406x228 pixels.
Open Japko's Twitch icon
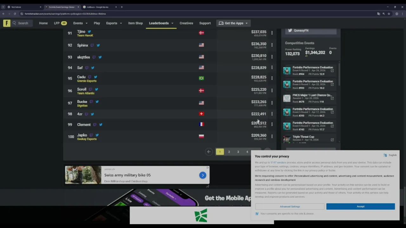point(91,135)
